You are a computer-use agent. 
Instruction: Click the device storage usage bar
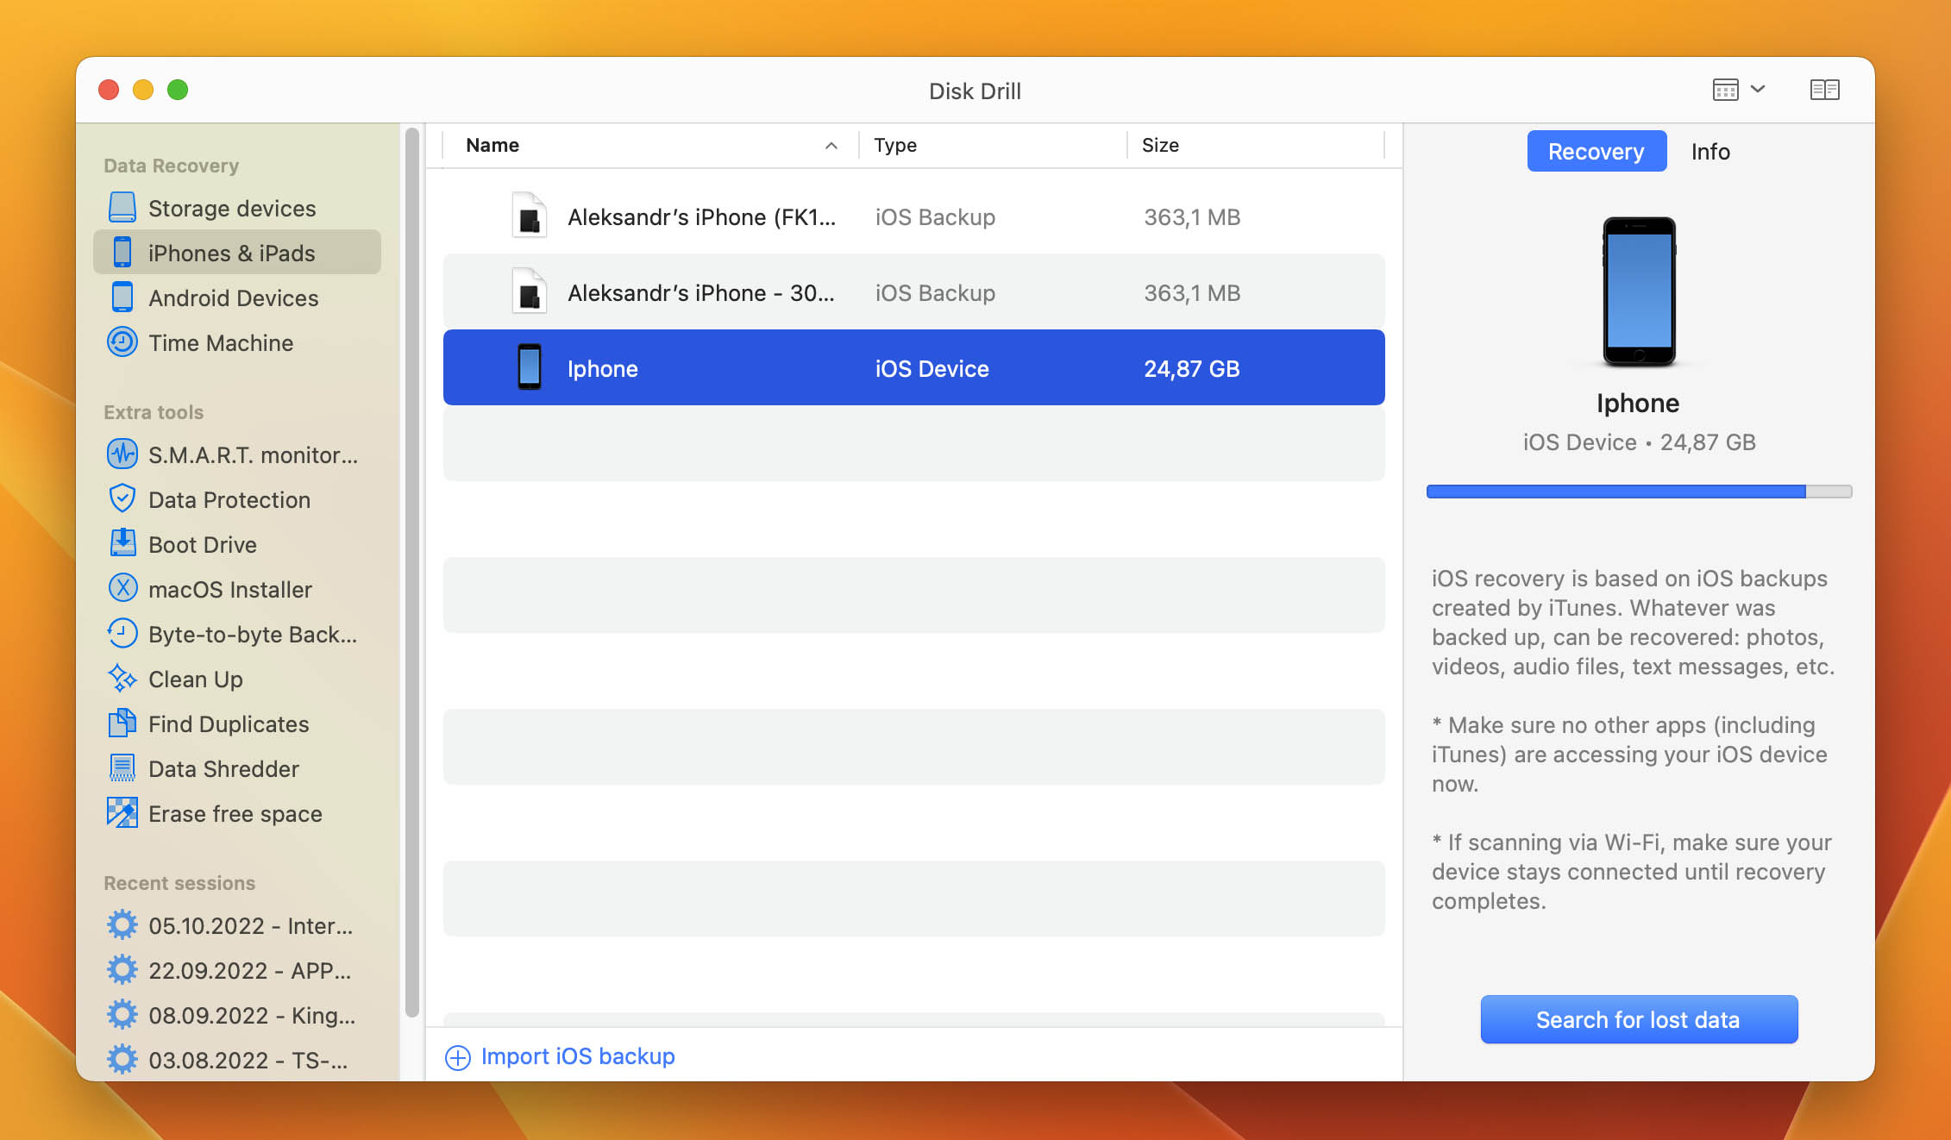point(1639,492)
